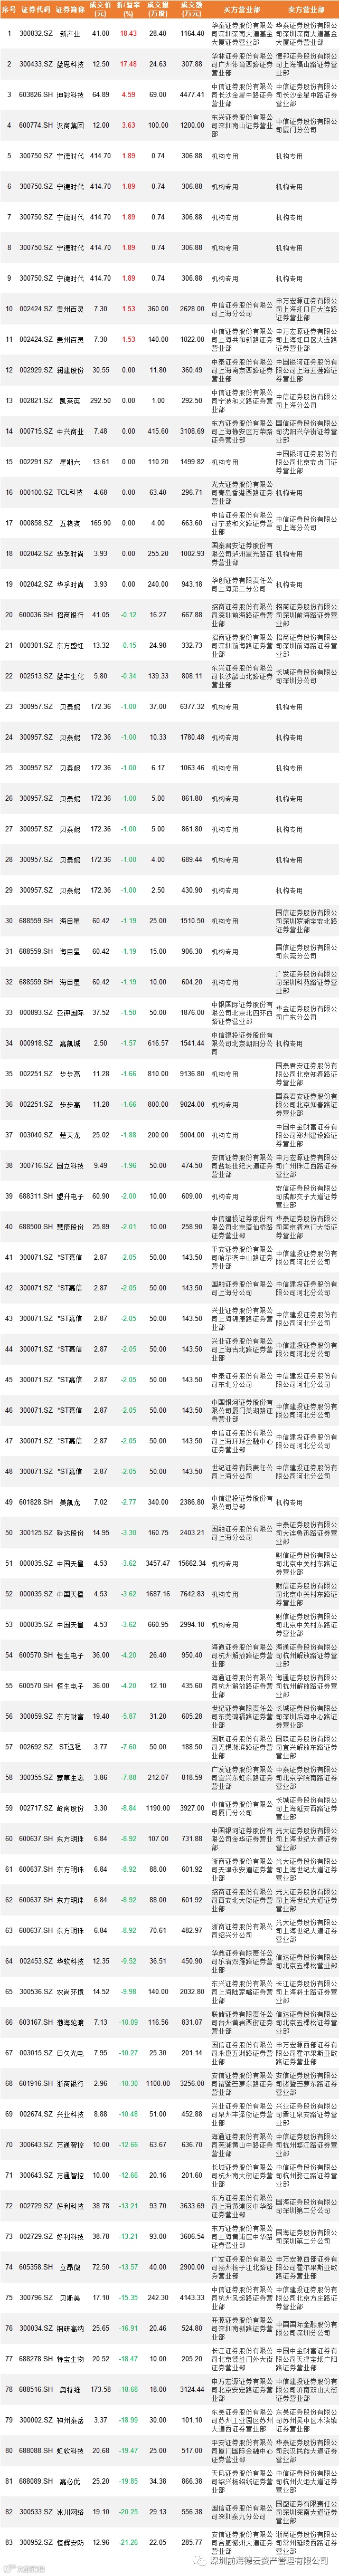The width and height of the screenshot is (339, 2576).
Task: Select the 冰川网络 stock name cell
Action: (x=70, y=2513)
